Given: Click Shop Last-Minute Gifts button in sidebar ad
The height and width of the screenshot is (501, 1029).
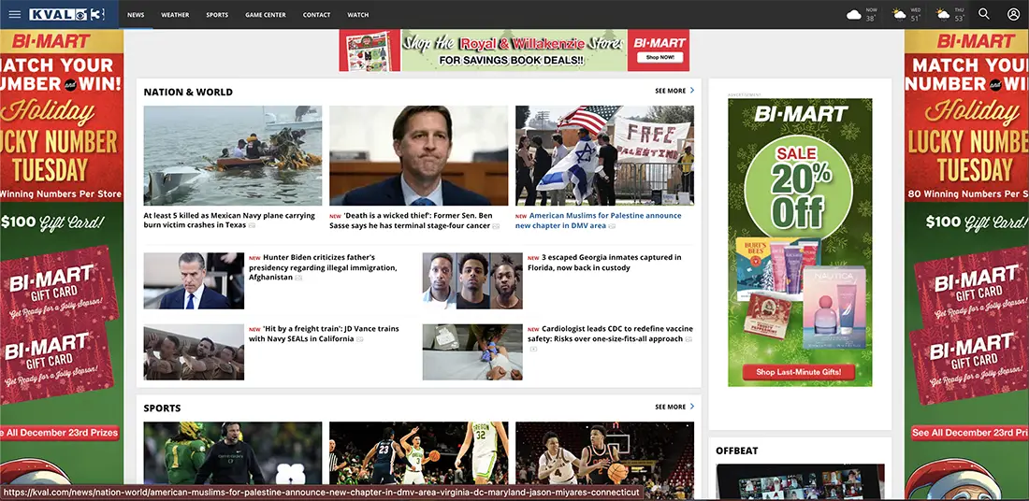Looking at the screenshot, I should point(800,372).
